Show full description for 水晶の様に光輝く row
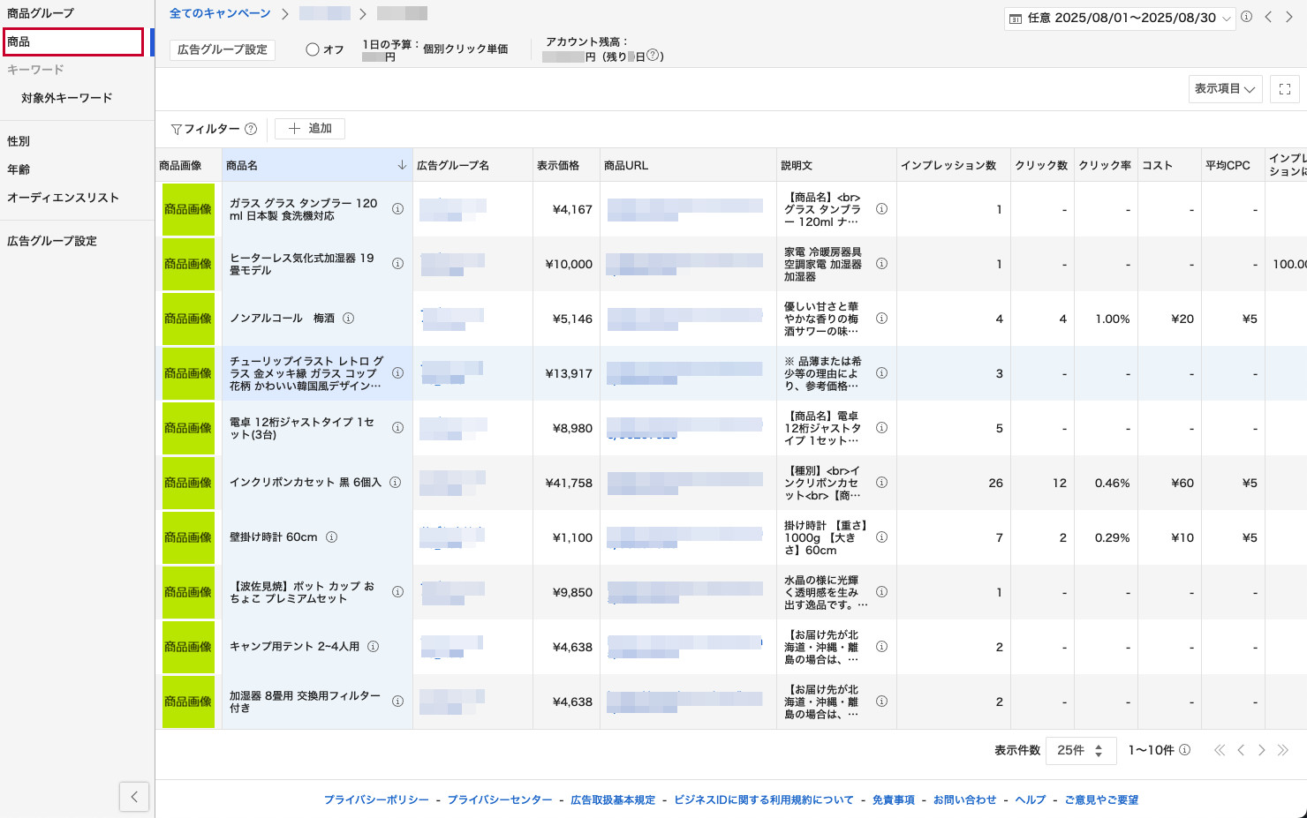 [881, 592]
